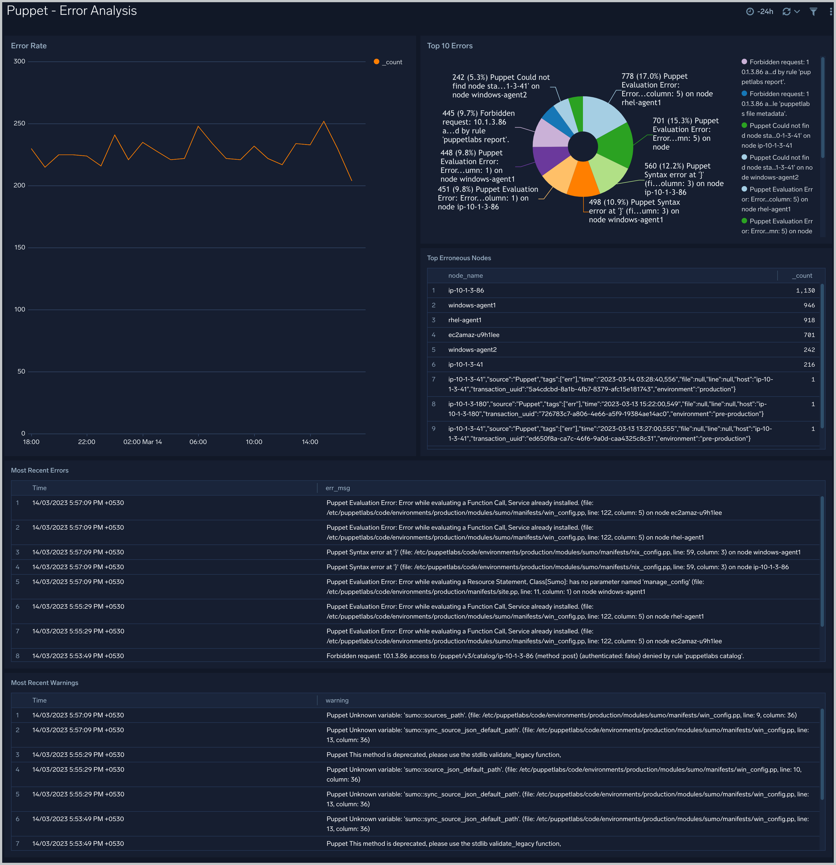
Task: Click the 02:00 Mar 14 axis label
Action: tap(142, 442)
